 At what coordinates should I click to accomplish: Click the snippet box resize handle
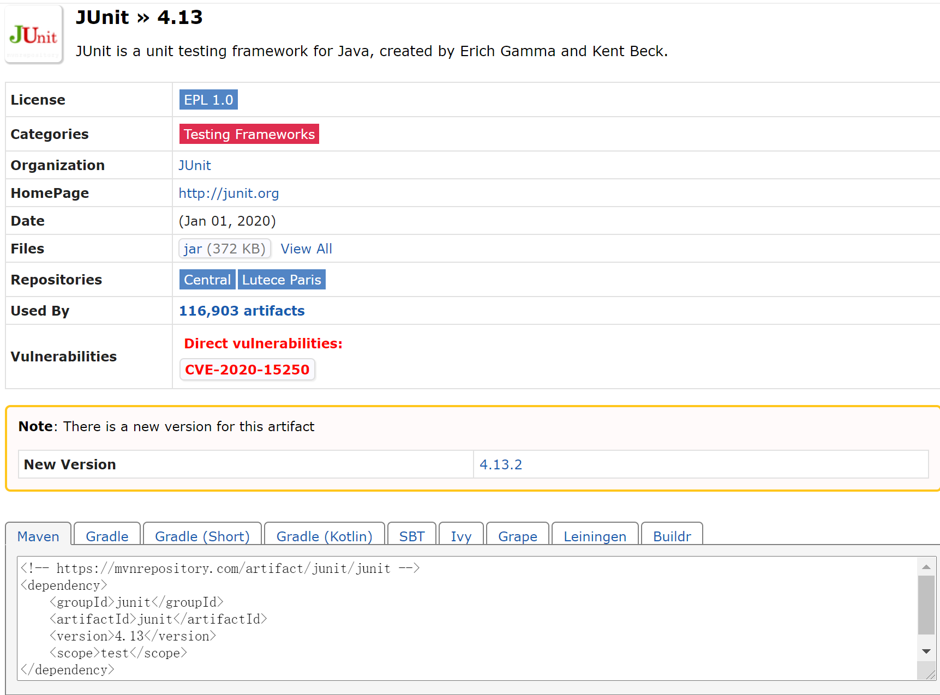930,674
